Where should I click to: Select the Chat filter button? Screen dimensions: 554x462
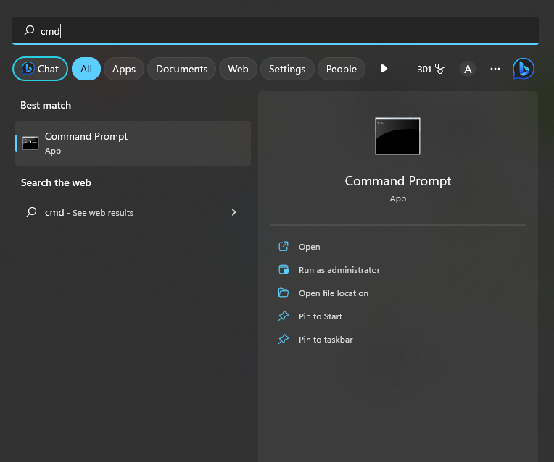(x=41, y=69)
